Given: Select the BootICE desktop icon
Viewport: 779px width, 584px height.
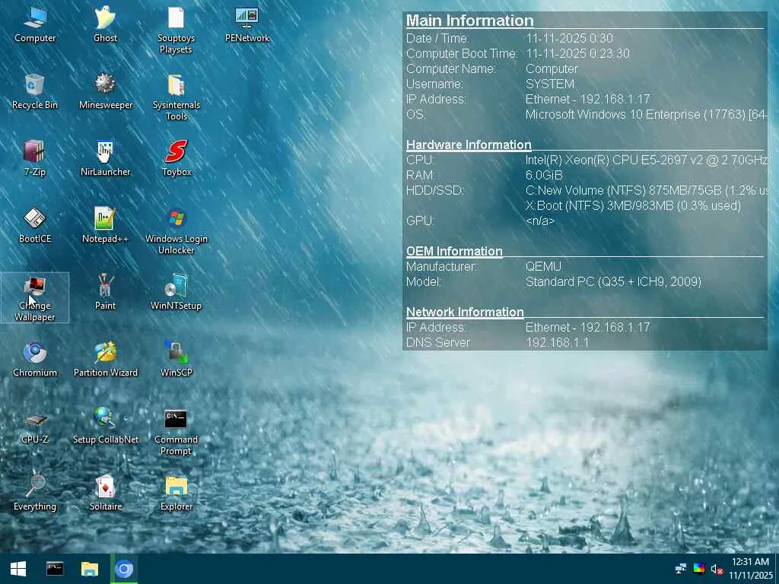Looking at the screenshot, I should pos(35,226).
